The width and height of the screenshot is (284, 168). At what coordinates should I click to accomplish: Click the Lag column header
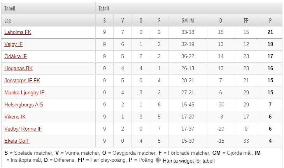click(7, 20)
